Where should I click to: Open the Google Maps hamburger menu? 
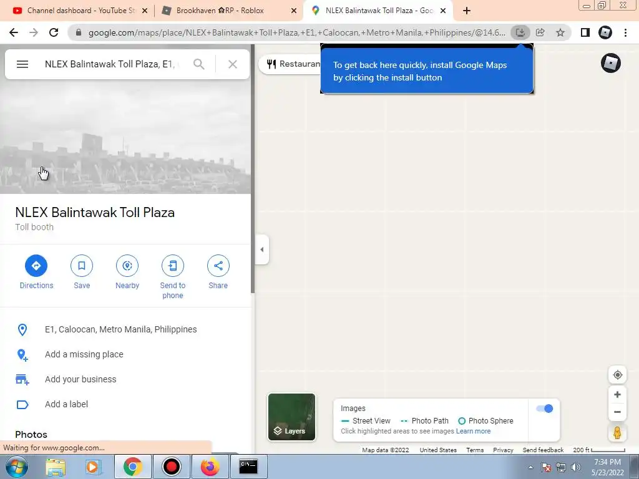22,64
